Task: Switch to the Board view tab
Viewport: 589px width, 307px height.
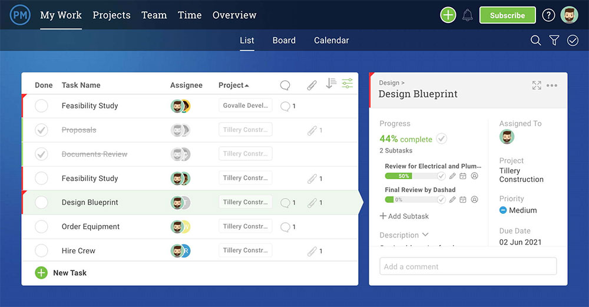Action: (284, 40)
